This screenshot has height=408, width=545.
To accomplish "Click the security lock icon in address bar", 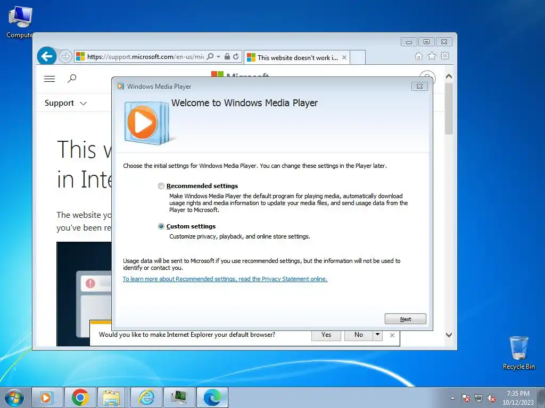I will pos(227,56).
